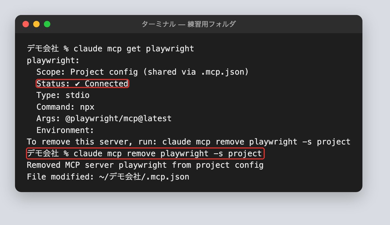Click the Type: stdio line
This screenshot has width=390, height=225.
(x=63, y=95)
